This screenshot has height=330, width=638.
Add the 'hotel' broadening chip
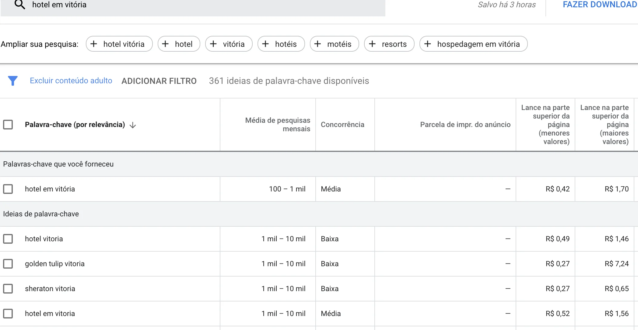[179, 44]
